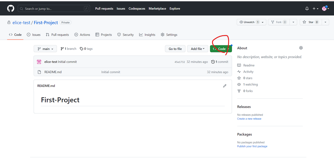
Task: Switch to the Security tab
Action: coord(126,35)
